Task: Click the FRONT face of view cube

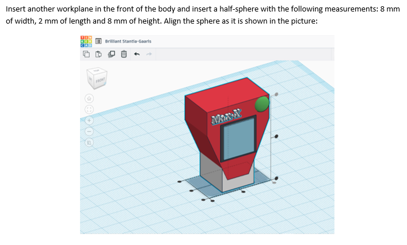Action: [x=100, y=80]
